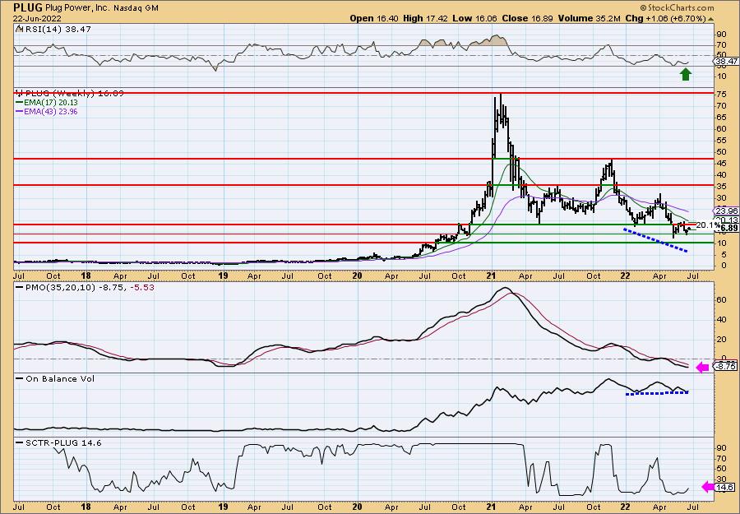Click the 55 label on the price axis
This screenshot has height=514, width=740.
coord(720,140)
